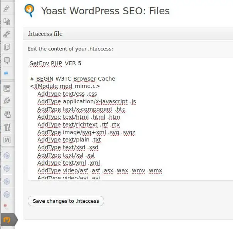Click the second gear icon in sidebar
The width and height of the screenshot is (233, 229).
coord(7,168)
